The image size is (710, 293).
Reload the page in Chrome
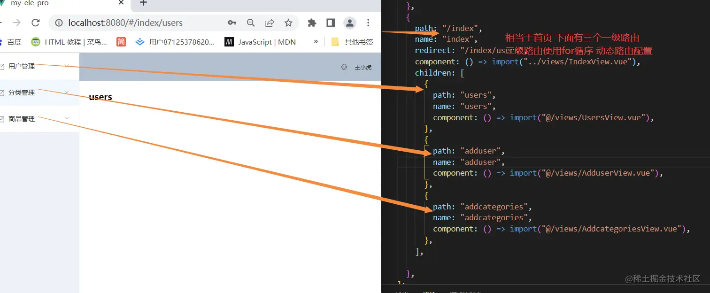pos(35,23)
